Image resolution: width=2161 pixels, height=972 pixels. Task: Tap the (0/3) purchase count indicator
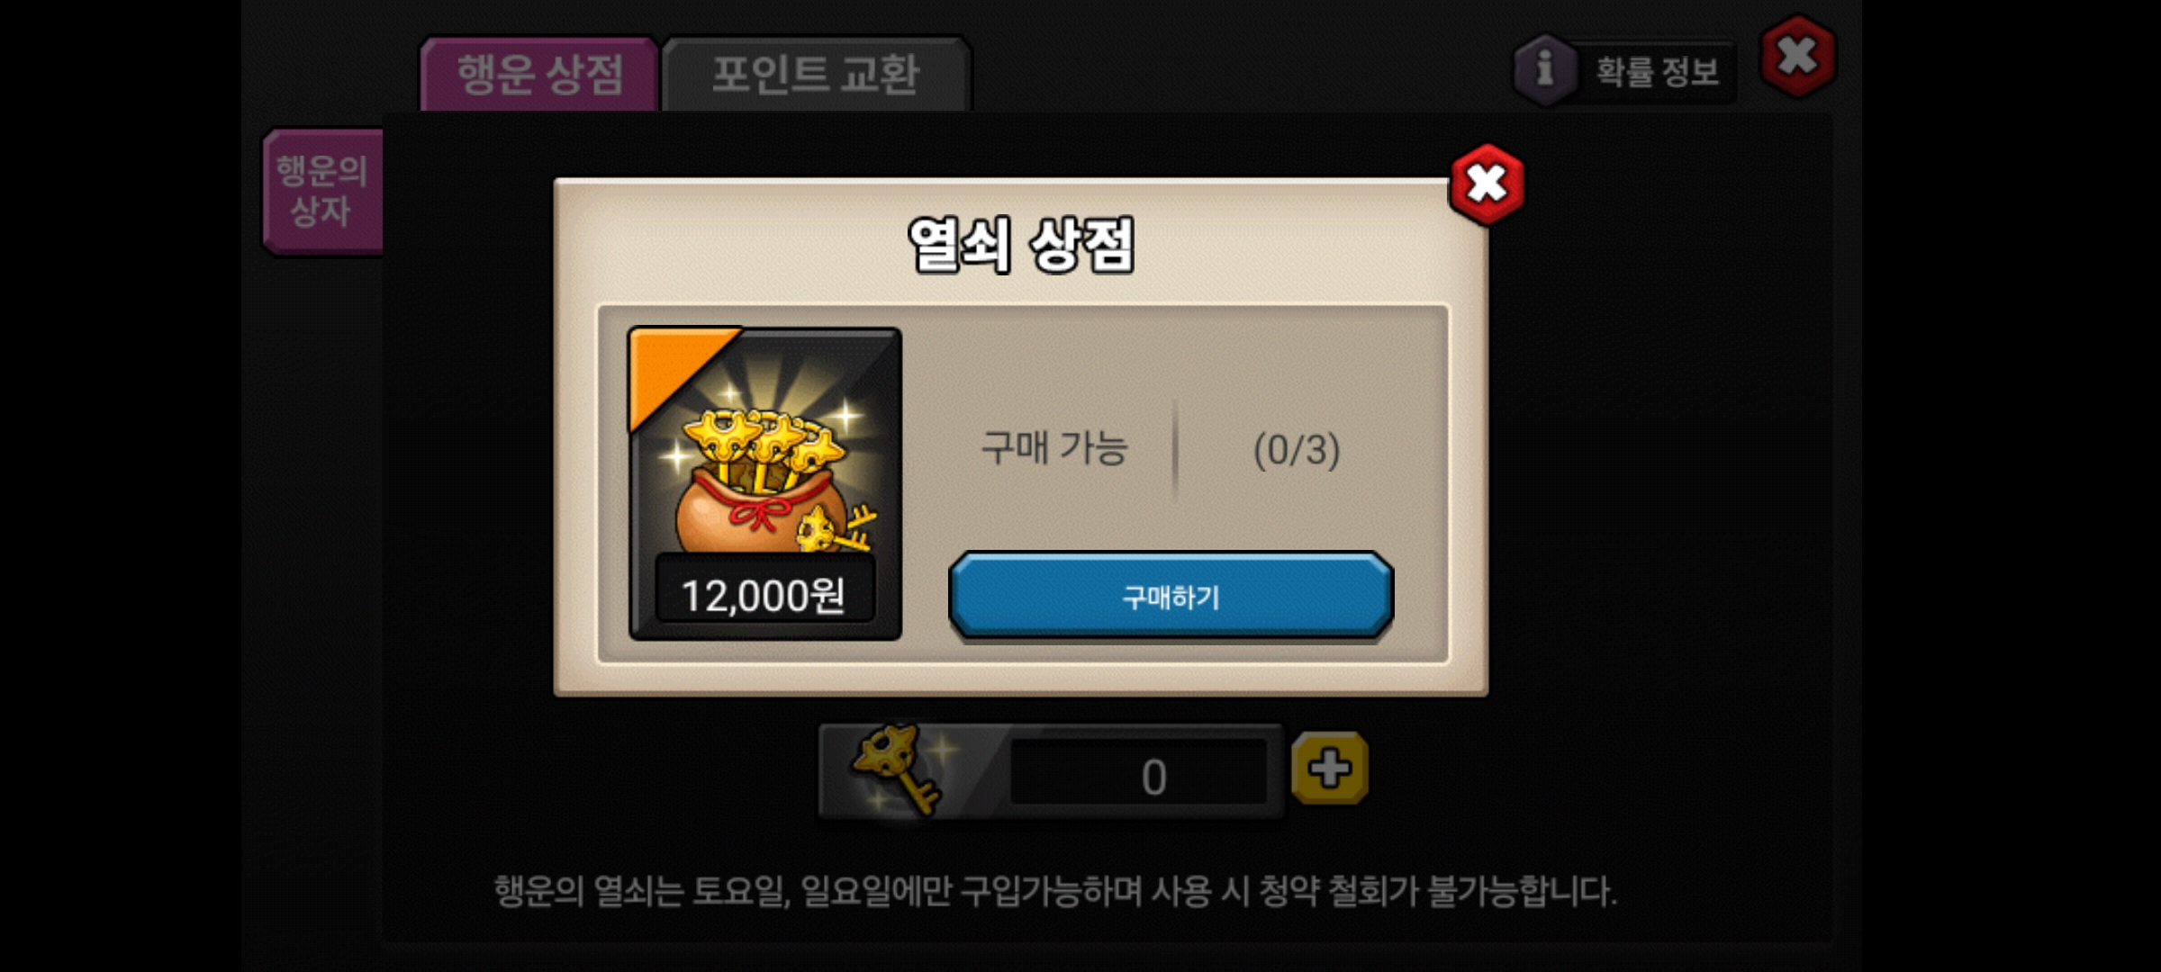[x=1297, y=449]
